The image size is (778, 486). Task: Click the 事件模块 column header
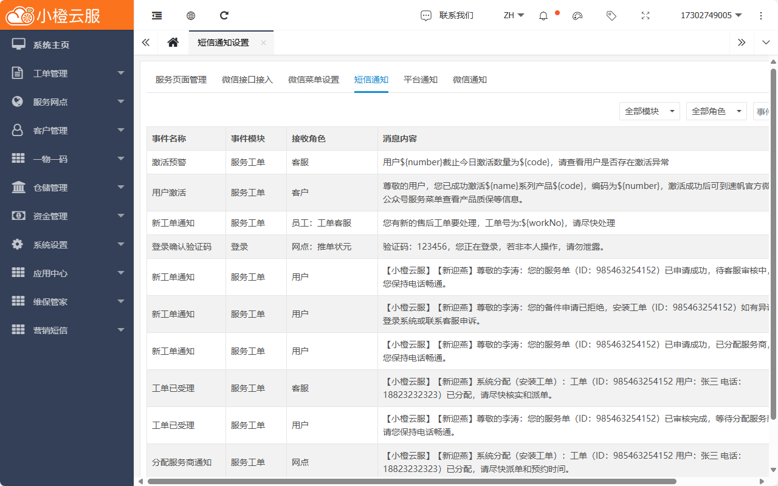(x=256, y=139)
